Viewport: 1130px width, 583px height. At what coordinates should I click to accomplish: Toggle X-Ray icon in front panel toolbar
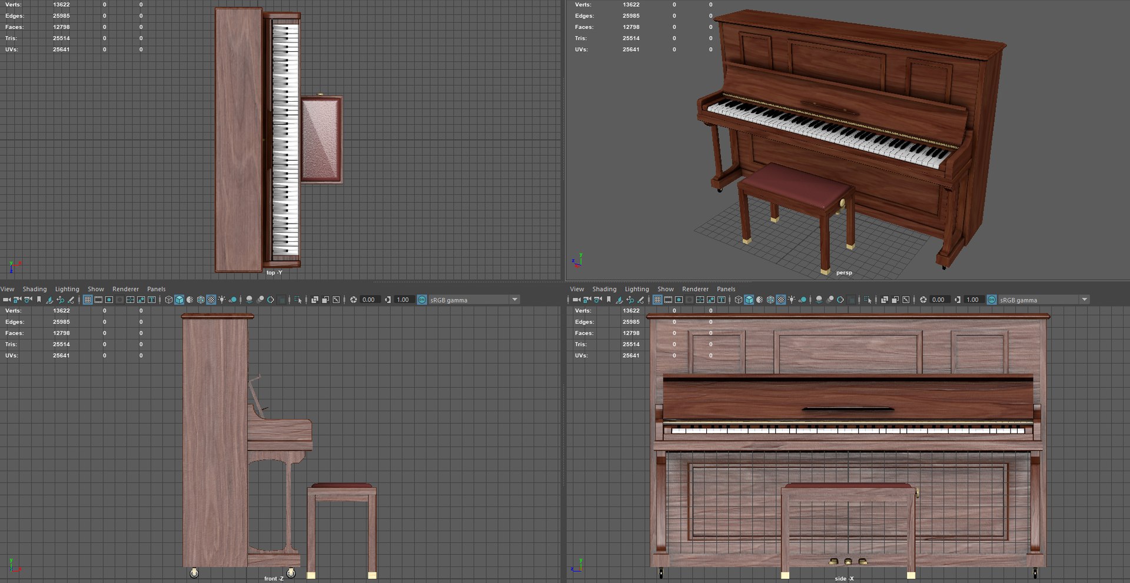click(314, 299)
